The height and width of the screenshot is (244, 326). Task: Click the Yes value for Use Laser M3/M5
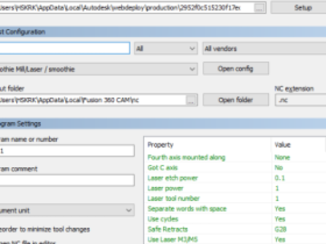click(x=280, y=240)
